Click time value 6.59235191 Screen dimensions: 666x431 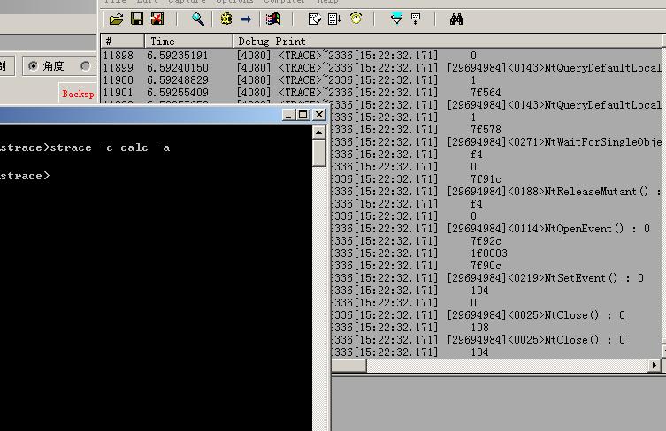coord(178,55)
